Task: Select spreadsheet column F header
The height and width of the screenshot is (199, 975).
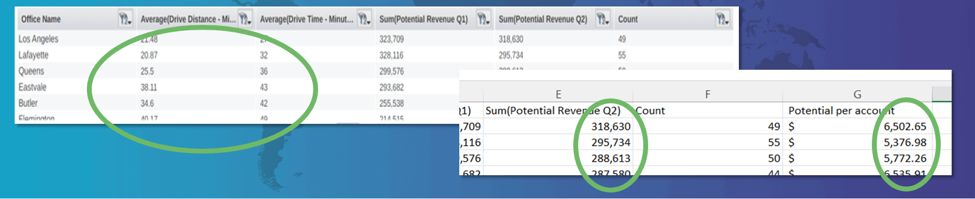Action: 707,95
